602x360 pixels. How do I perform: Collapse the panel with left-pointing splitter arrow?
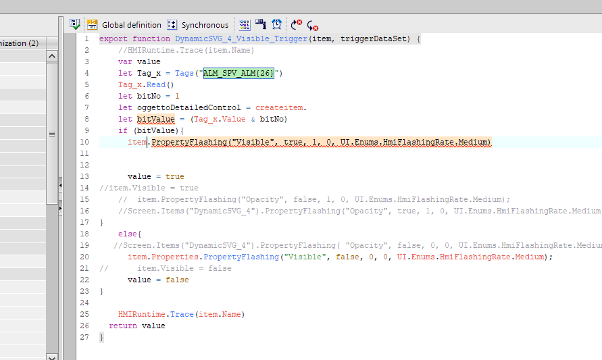click(60, 183)
